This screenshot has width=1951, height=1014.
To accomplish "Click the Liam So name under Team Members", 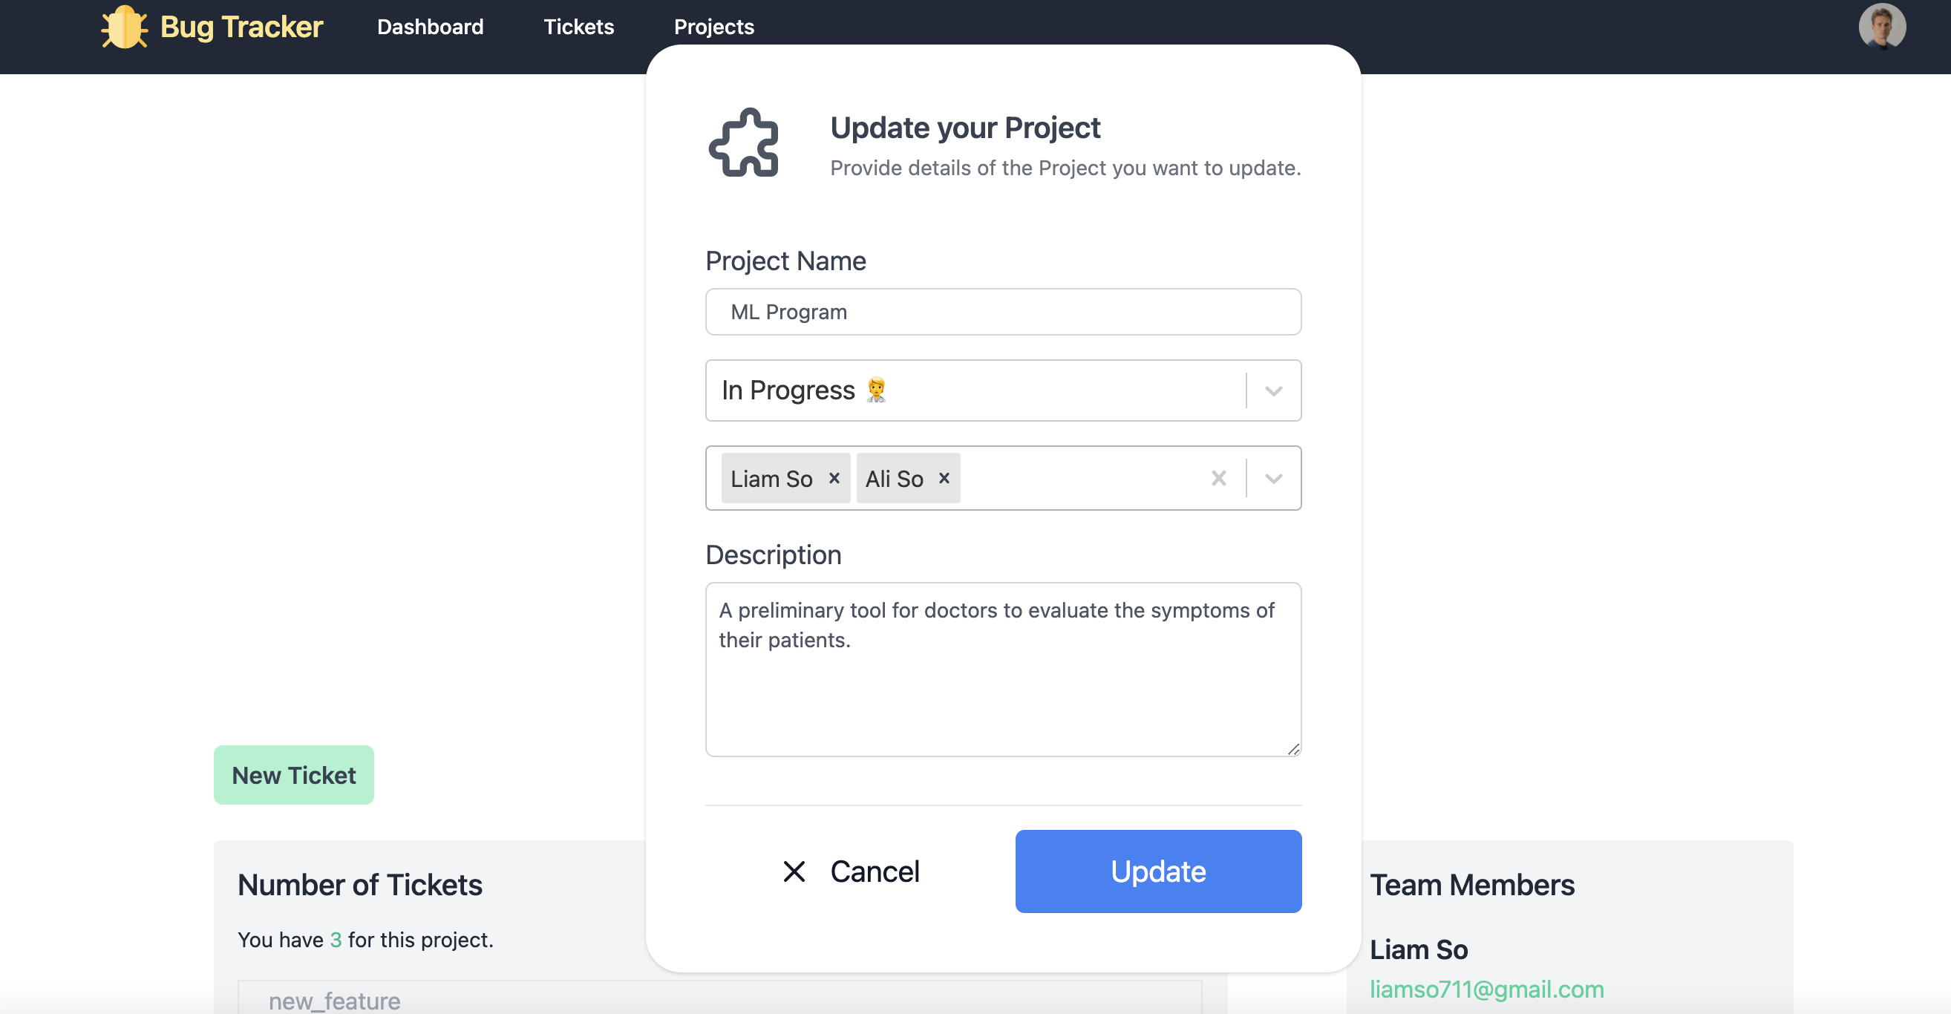I will click(x=1419, y=949).
